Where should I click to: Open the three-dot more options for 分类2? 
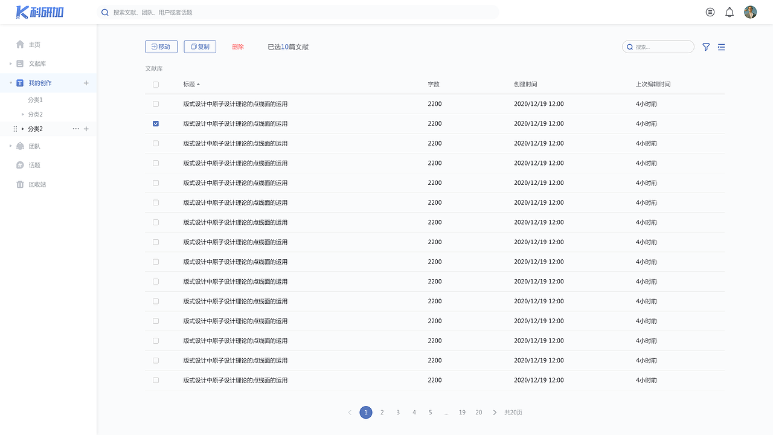click(75, 129)
